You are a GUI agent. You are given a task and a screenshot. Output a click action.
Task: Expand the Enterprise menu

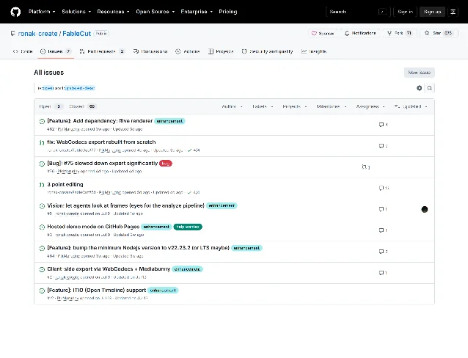coord(197,12)
